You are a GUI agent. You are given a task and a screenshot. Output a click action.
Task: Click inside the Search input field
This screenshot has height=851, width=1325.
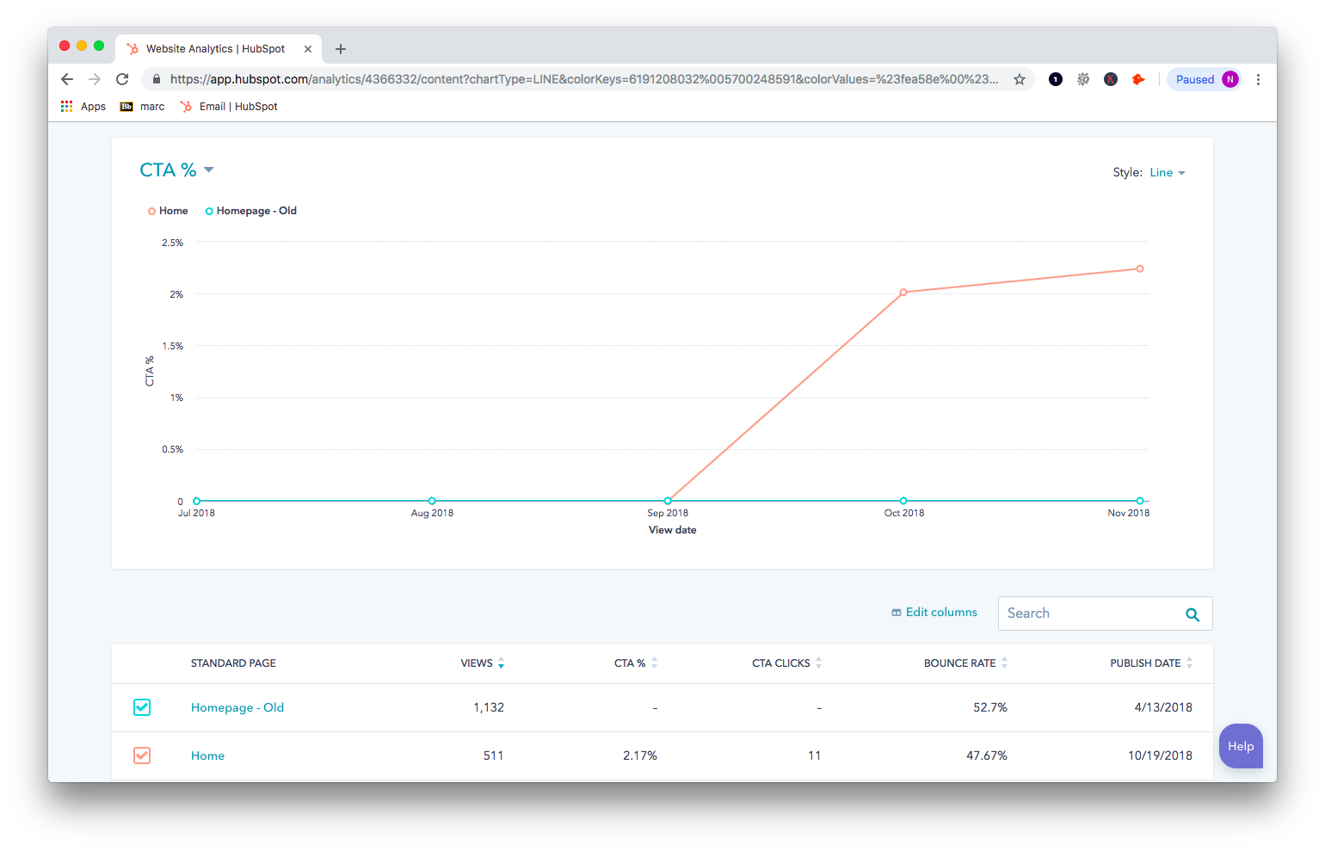pos(1088,614)
